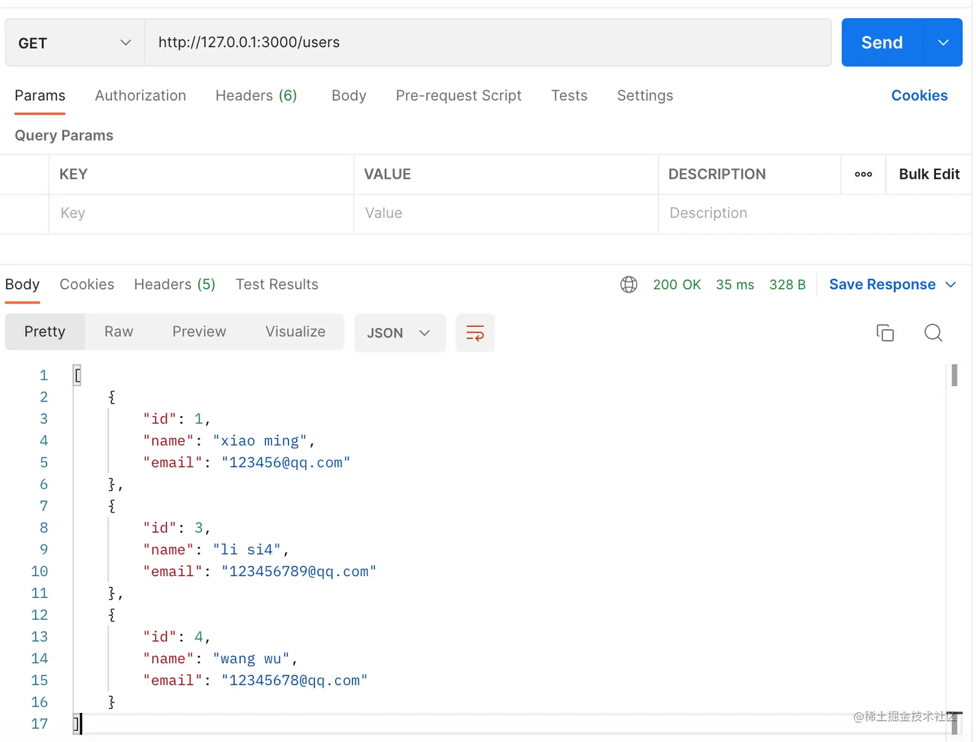This screenshot has width=976, height=742.
Task: Click the "li si4" name value
Action: point(247,550)
